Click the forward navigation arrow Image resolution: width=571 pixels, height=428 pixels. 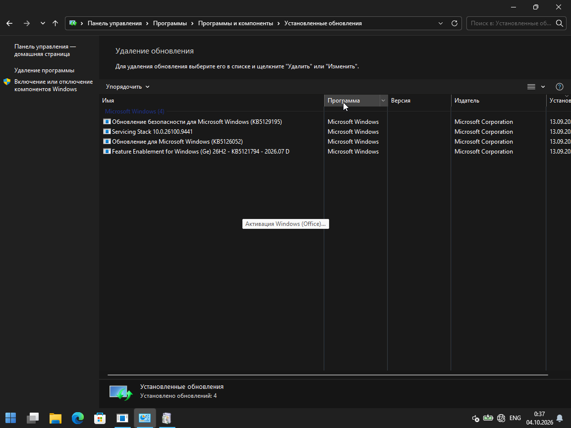(x=27, y=23)
